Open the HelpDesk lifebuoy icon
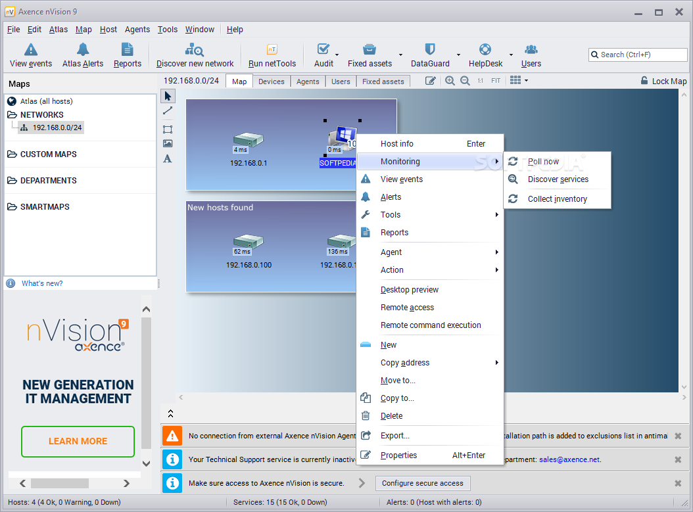Image resolution: width=693 pixels, height=512 pixels. [x=485, y=49]
